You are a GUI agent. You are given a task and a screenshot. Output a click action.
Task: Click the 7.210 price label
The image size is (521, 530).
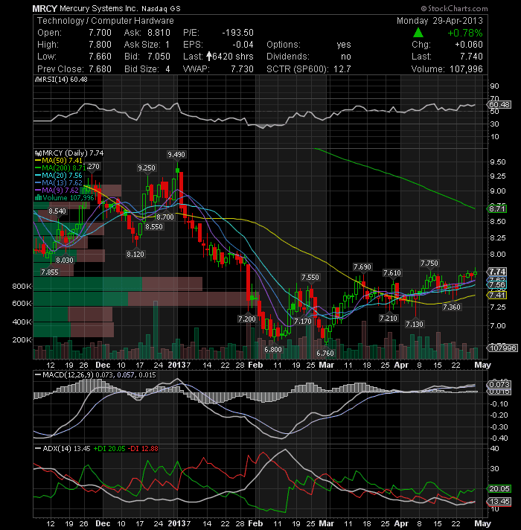pyautogui.click(x=389, y=319)
